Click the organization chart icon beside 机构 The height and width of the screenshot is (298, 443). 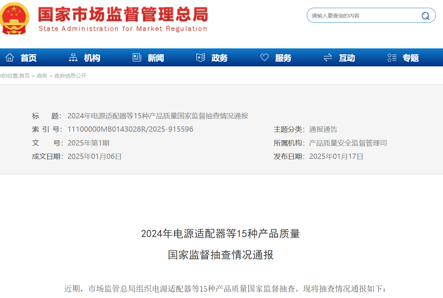pyautogui.click(x=73, y=58)
